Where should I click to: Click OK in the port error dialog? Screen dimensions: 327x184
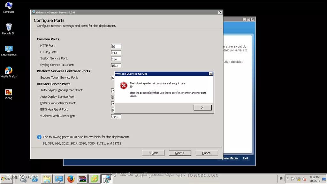pos(202,107)
